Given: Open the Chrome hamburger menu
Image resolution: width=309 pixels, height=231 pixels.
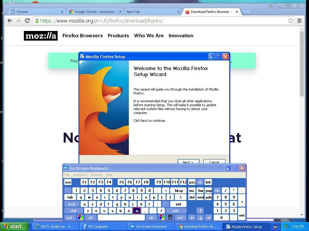Looking at the screenshot, I should tap(299, 21).
